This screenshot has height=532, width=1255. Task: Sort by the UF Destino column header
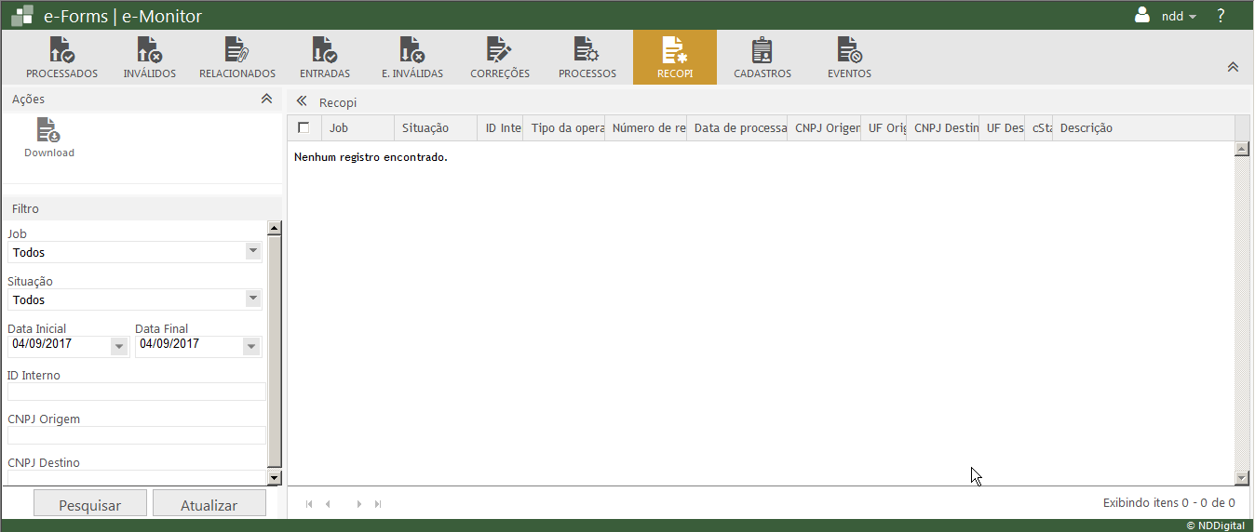(x=1003, y=128)
